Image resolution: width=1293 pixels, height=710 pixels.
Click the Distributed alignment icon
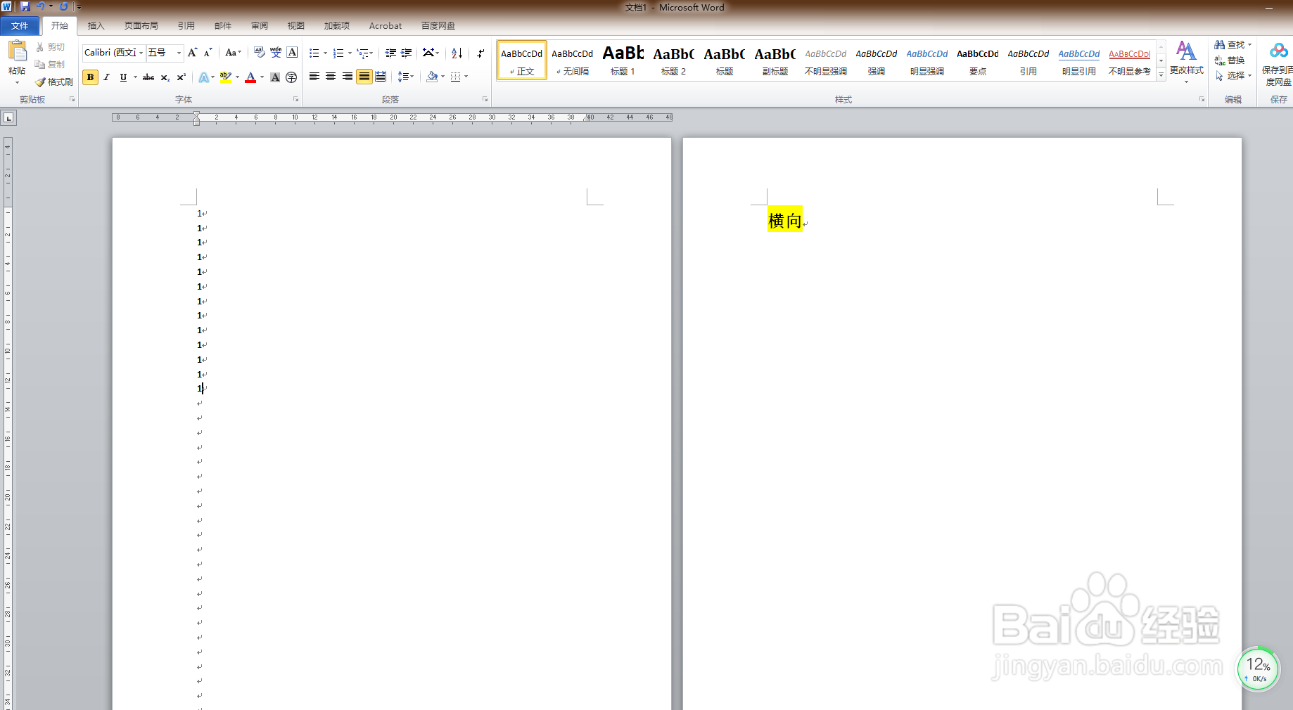coord(381,77)
